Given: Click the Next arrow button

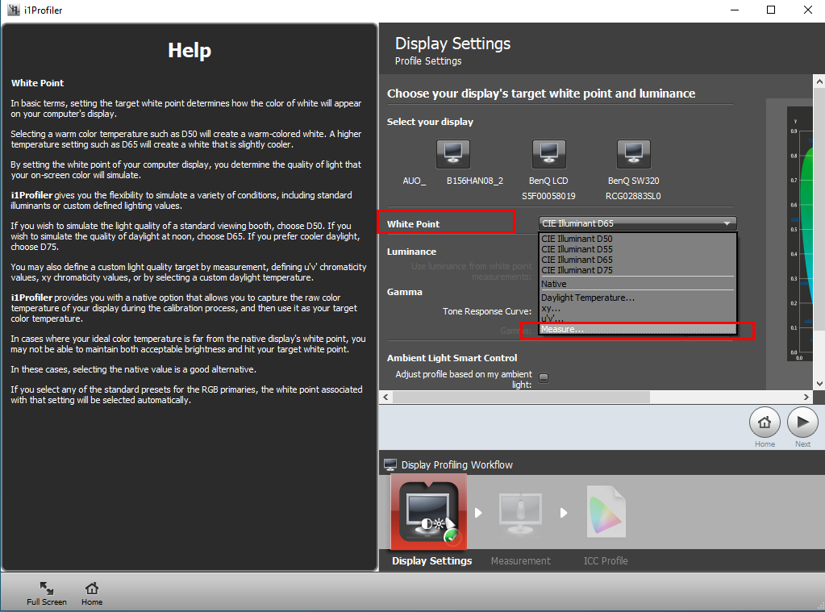Looking at the screenshot, I should (x=802, y=422).
